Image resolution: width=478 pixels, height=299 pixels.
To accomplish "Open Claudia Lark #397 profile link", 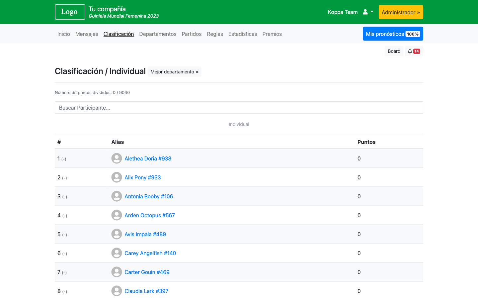I will coord(146,291).
